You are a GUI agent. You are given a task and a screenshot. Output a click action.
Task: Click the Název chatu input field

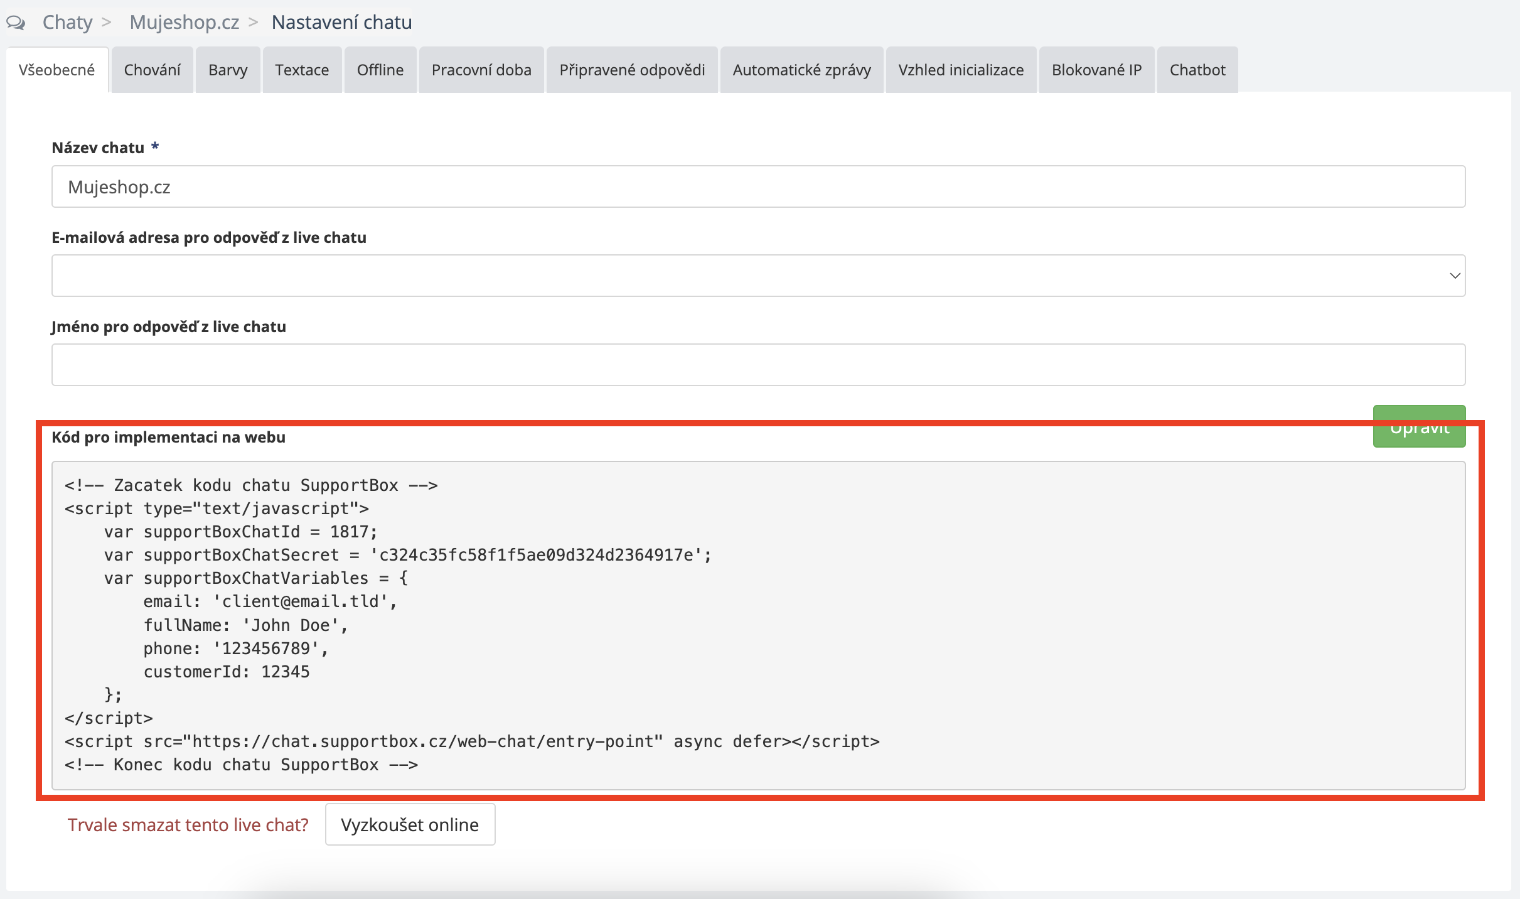[x=758, y=187]
